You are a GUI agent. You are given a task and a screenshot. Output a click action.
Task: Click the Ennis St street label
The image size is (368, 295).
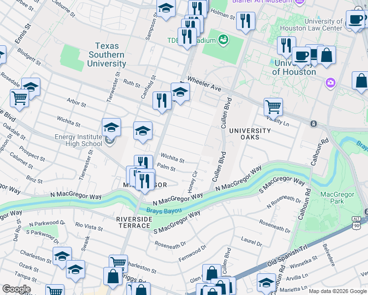tap(23, 34)
